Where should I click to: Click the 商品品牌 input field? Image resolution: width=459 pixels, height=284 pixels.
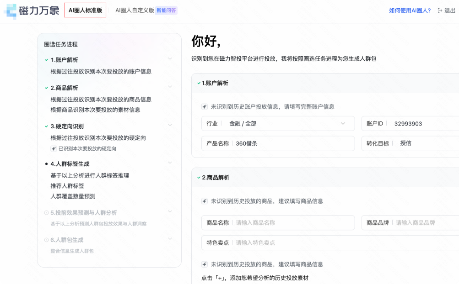(410, 223)
